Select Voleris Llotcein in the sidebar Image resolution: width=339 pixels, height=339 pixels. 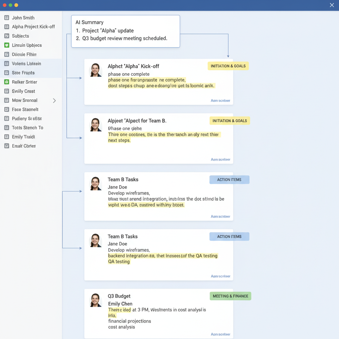pyautogui.click(x=26, y=64)
